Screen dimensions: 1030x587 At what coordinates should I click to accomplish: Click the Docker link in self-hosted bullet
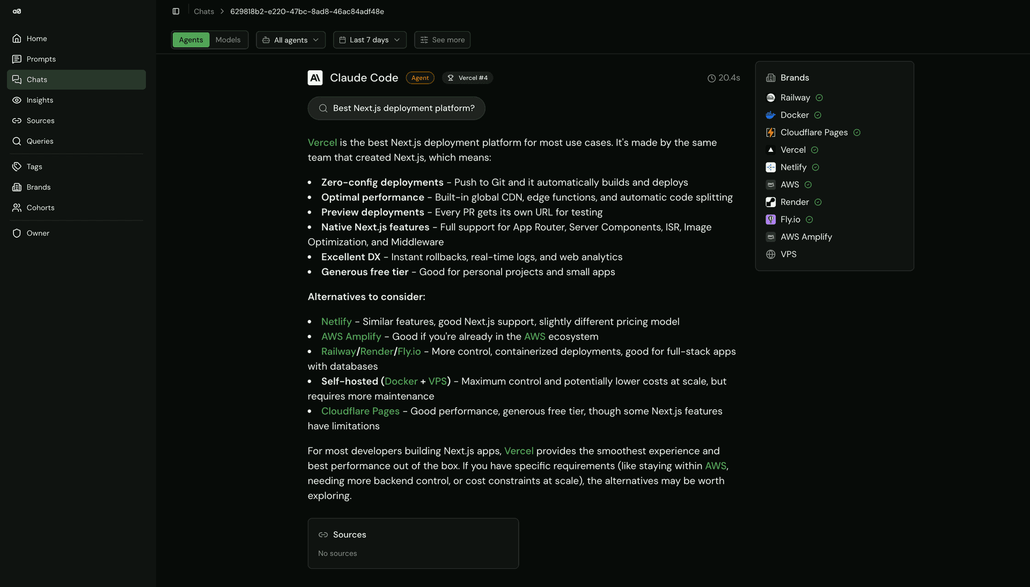401,381
